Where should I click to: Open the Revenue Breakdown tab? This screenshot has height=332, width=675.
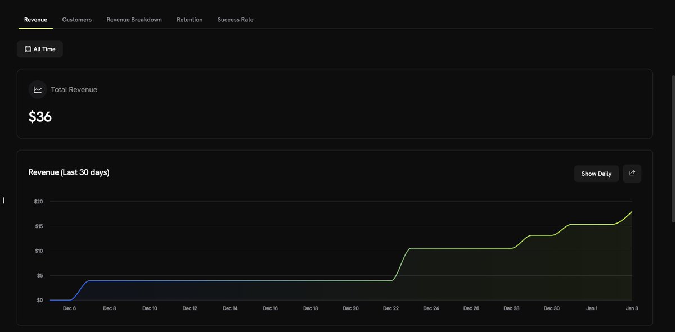[x=134, y=20]
